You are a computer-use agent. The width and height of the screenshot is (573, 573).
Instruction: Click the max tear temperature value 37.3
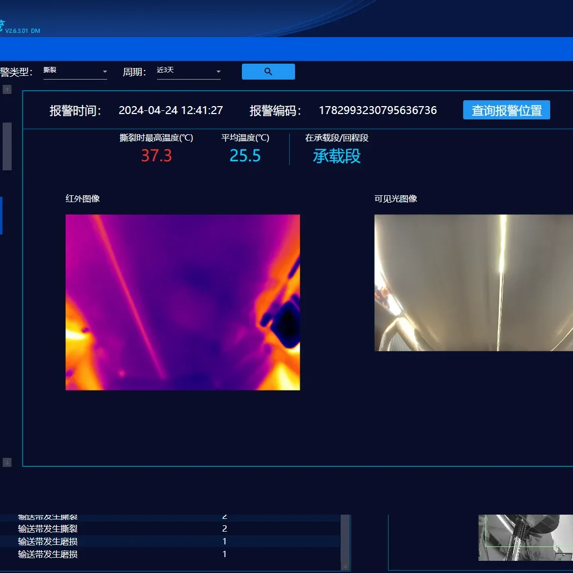[157, 155]
